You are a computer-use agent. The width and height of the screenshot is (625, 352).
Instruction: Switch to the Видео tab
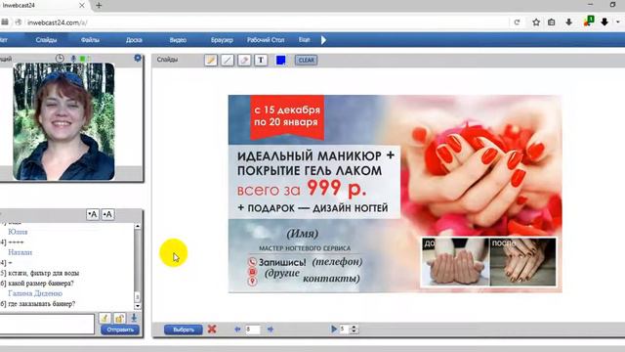[178, 40]
